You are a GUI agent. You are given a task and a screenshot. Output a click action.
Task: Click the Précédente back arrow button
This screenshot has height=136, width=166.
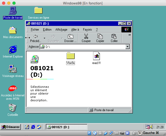coord(36,38)
